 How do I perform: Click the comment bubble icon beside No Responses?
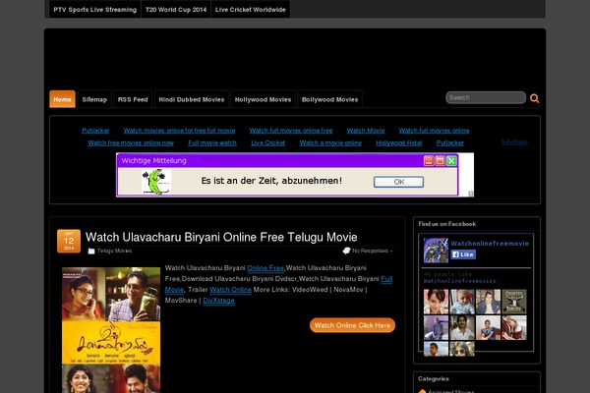click(x=346, y=251)
